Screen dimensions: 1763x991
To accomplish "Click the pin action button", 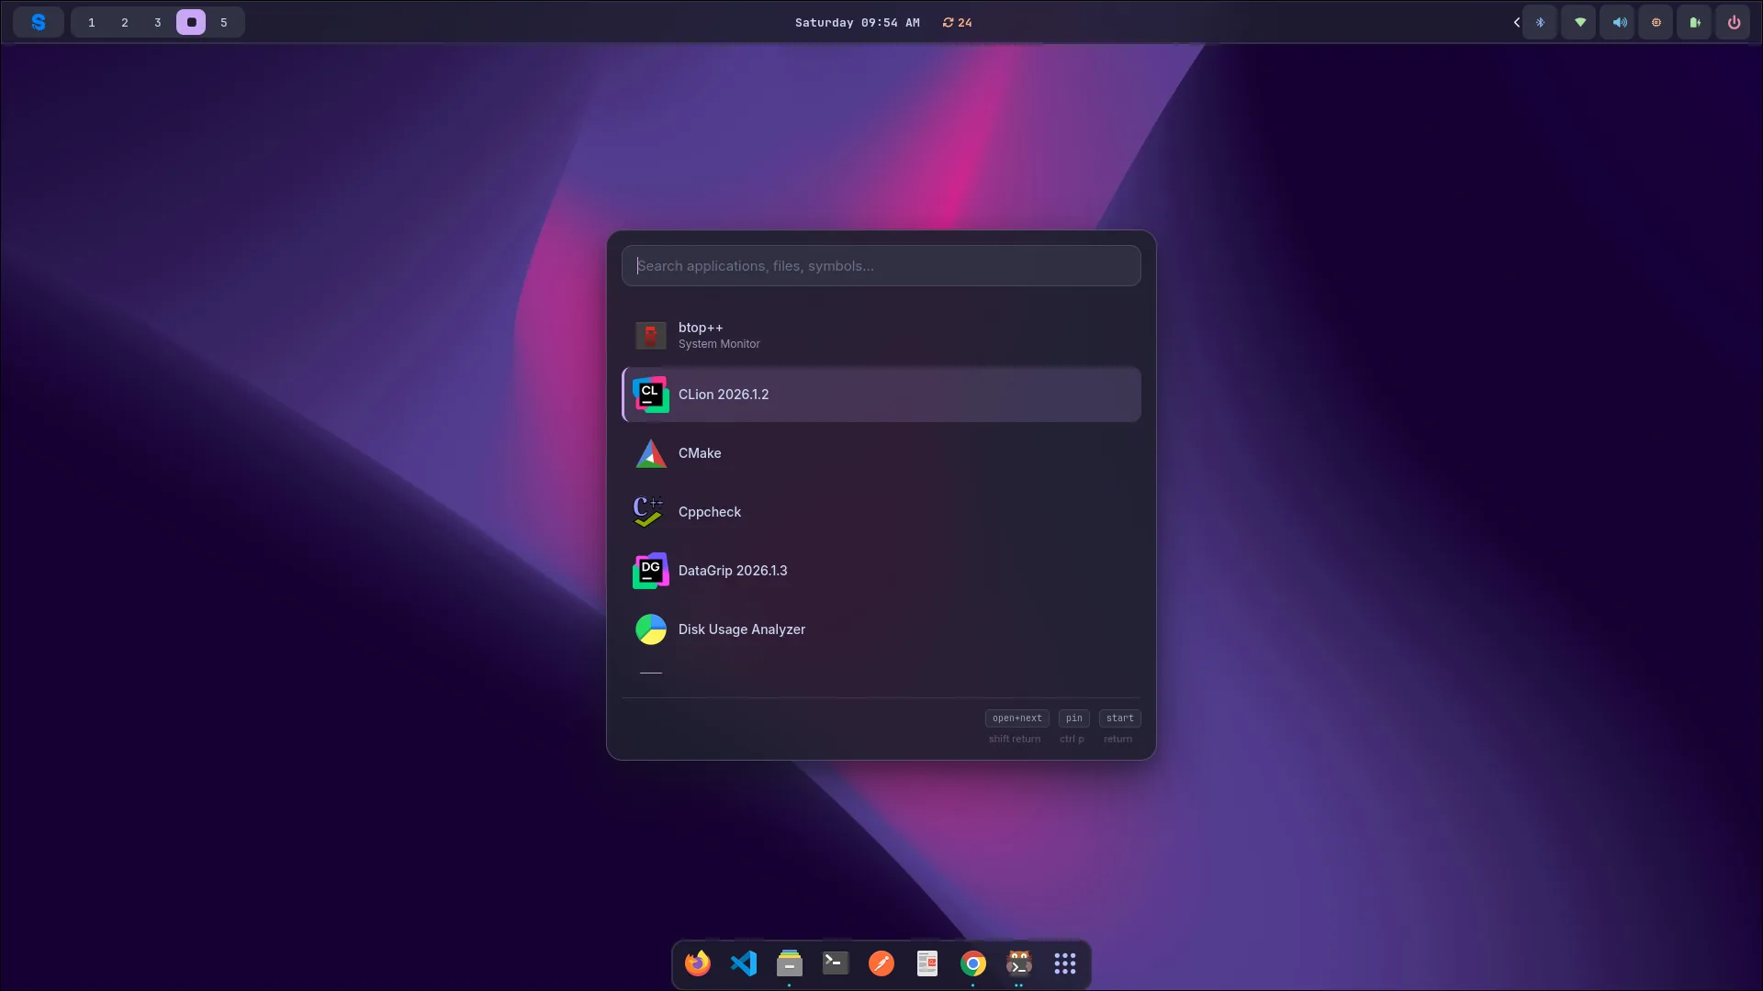I will pos(1073,718).
